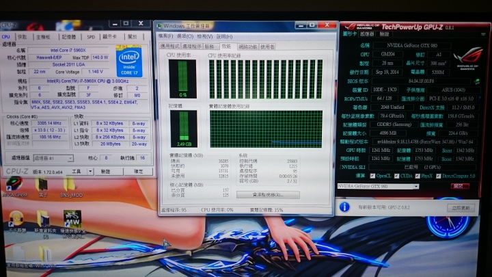Click the GPU name field NVIDIA GeForce GTX 980
This screenshot has width=492, height=277.
412,46
